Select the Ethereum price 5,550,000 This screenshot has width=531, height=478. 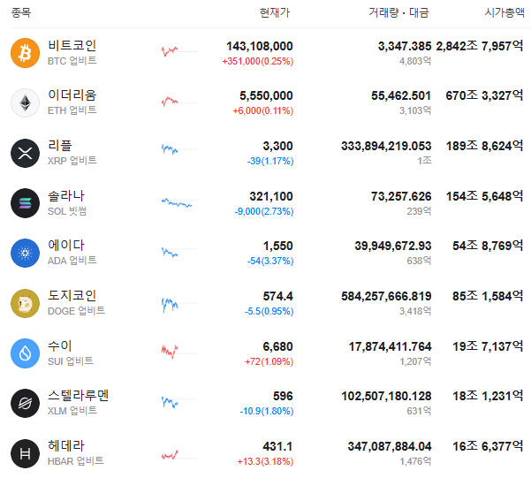(x=266, y=96)
